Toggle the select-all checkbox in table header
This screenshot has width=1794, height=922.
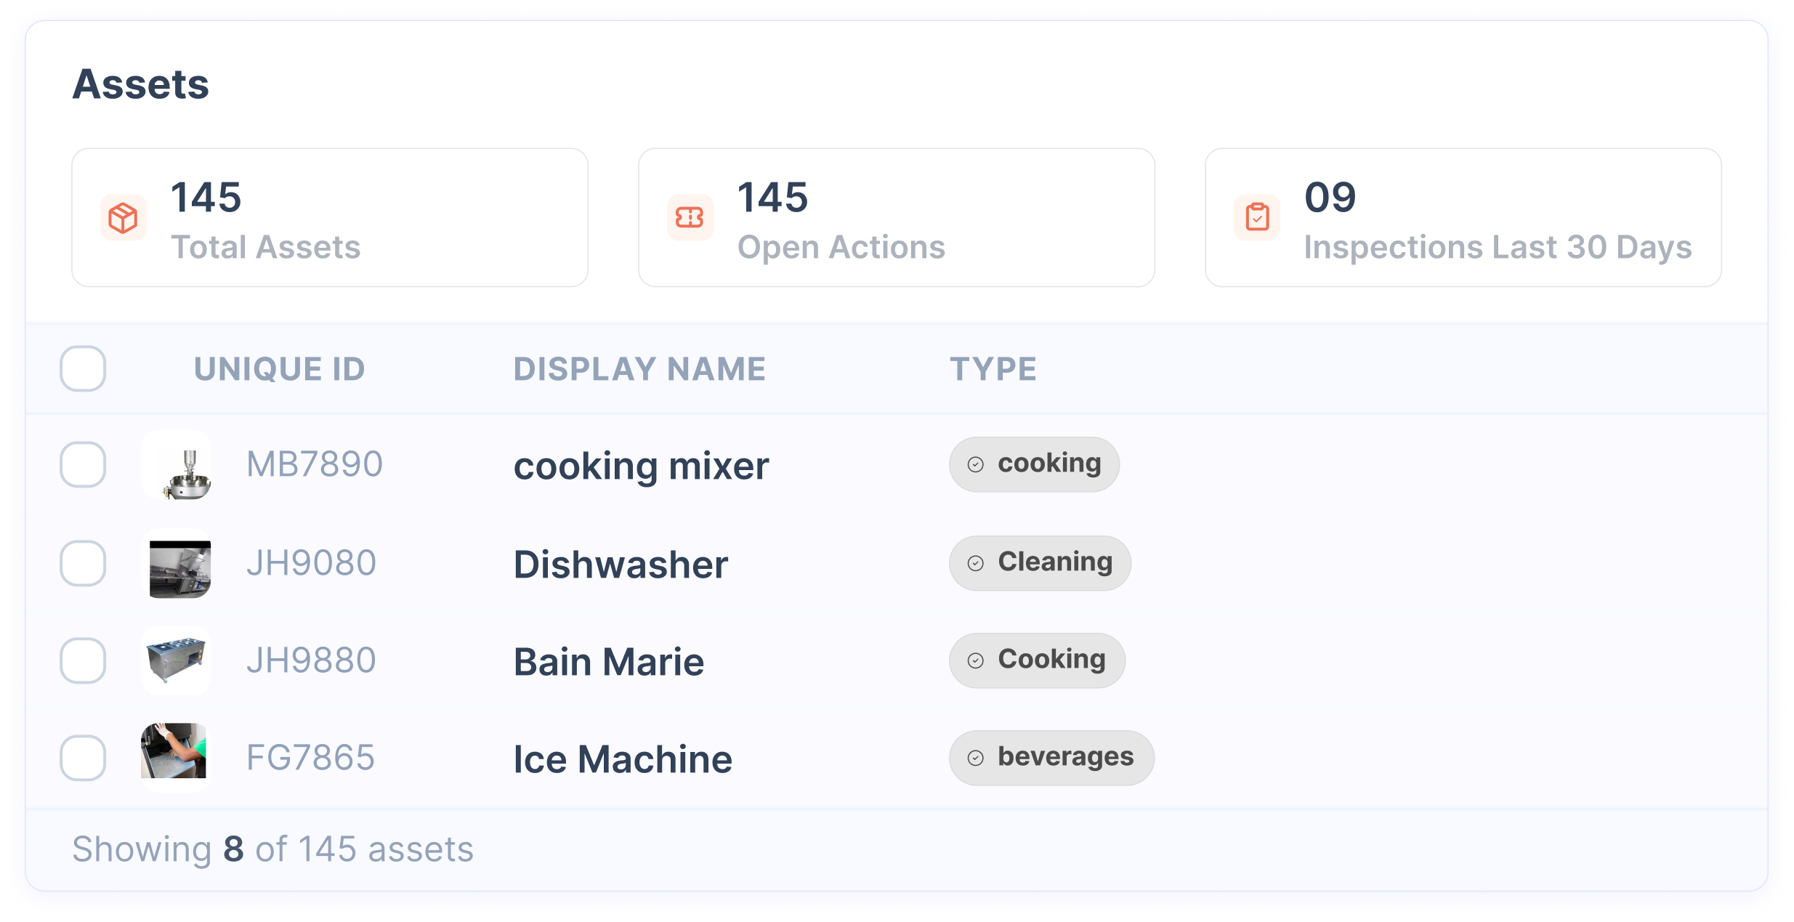click(83, 368)
